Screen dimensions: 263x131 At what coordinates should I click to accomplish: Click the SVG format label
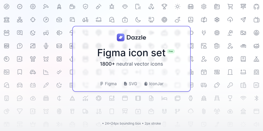click(x=130, y=84)
